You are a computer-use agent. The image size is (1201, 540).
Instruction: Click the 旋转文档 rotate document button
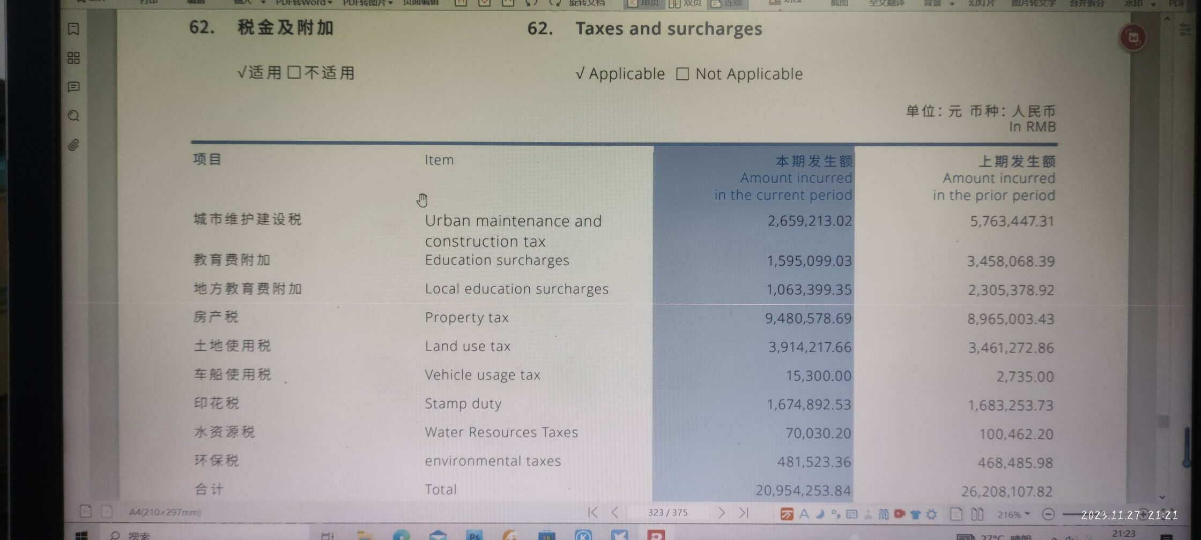tap(587, 3)
